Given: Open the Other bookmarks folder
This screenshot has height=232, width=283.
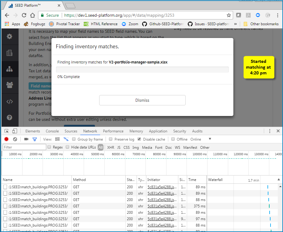Looking at the screenshot, I should point(261,24).
